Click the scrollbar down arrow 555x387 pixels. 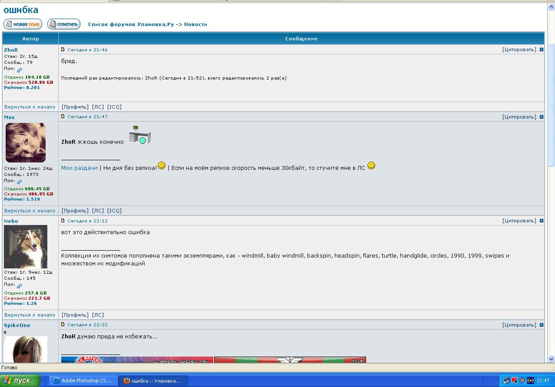coord(552,359)
